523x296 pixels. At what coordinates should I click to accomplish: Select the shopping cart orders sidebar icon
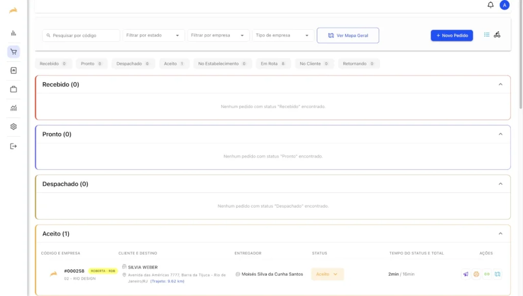[13, 52]
